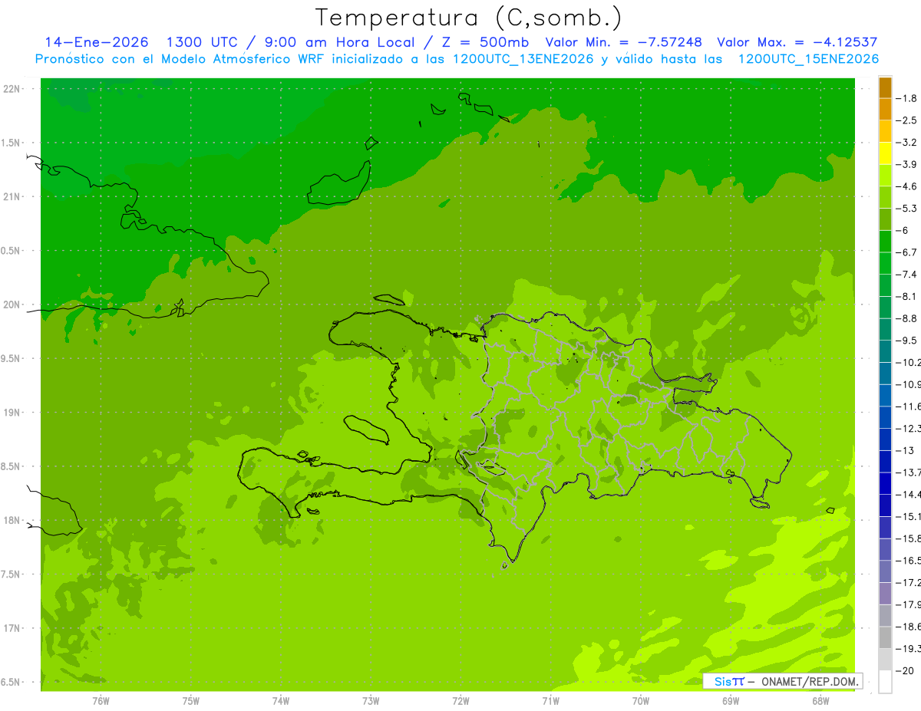Click the '22N' latitude label
The height and width of the screenshot is (711, 921).
(12, 89)
